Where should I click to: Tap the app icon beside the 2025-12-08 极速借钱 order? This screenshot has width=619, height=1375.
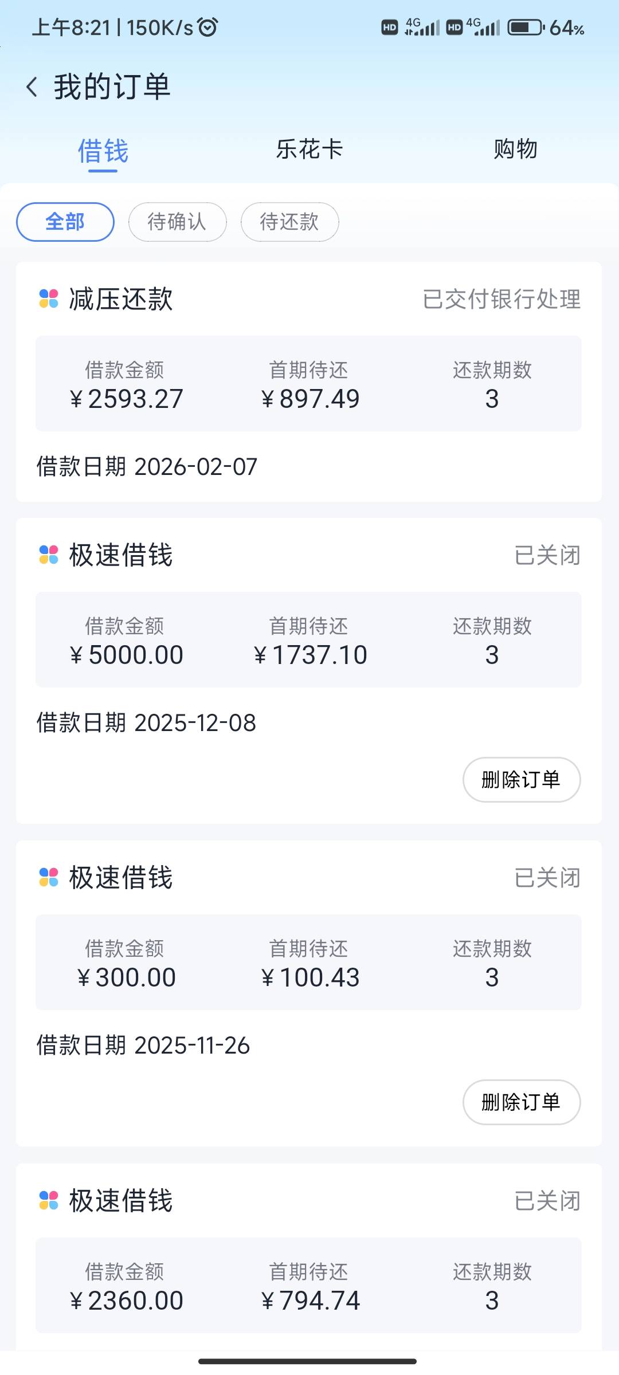(x=49, y=555)
